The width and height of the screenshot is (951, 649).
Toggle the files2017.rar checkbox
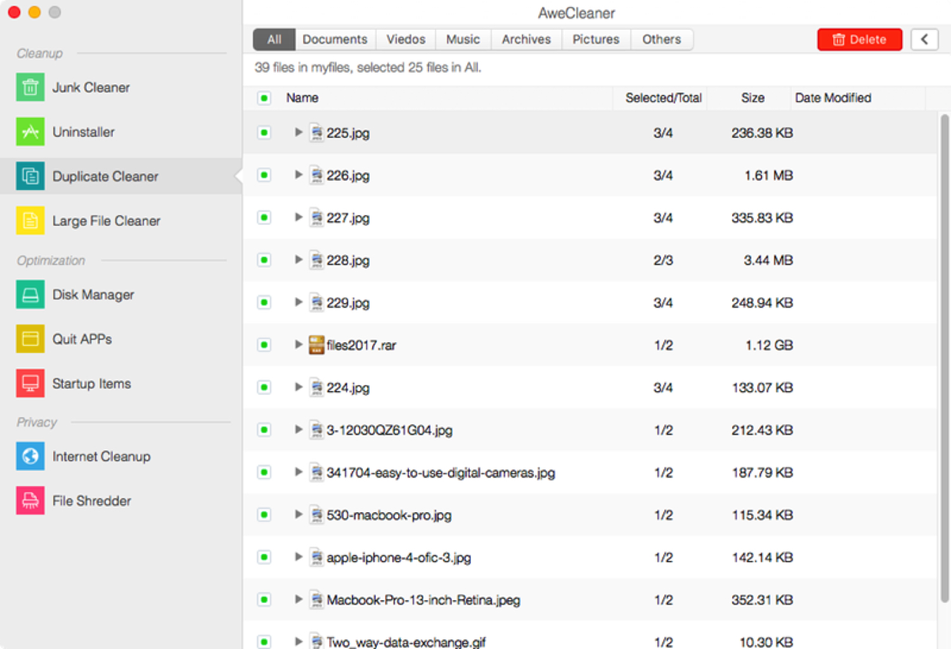pos(264,345)
